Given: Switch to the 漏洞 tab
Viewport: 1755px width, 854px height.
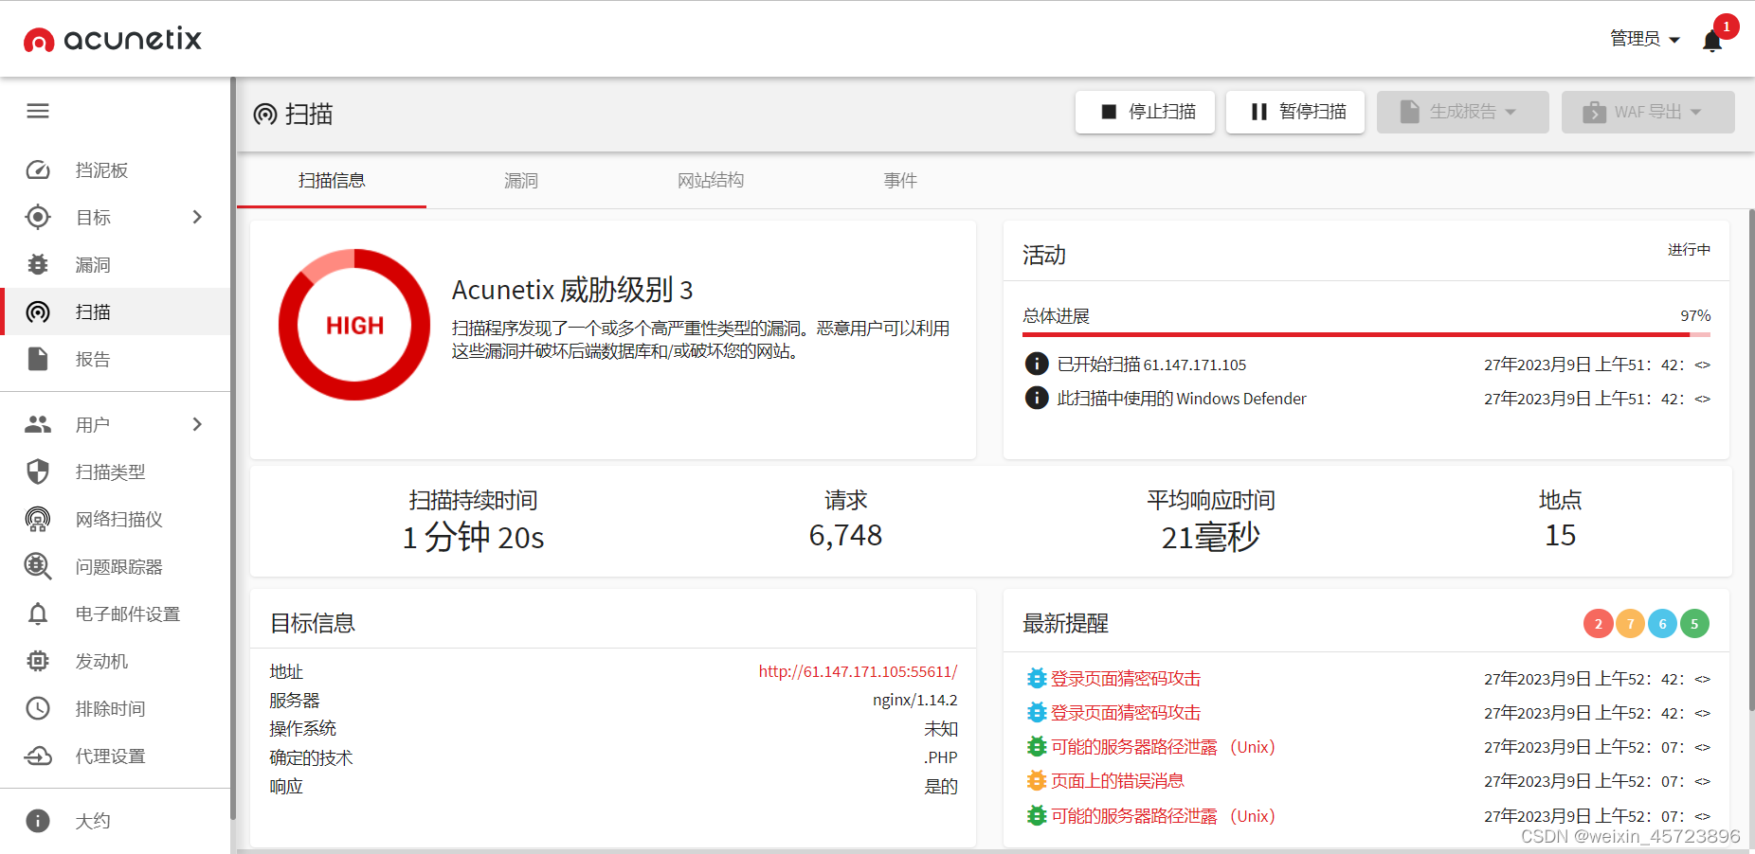Looking at the screenshot, I should pos(521,180).
